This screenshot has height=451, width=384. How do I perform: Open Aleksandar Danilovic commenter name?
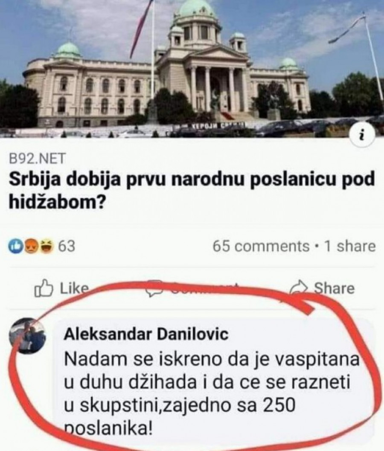[x=146, y=334]
